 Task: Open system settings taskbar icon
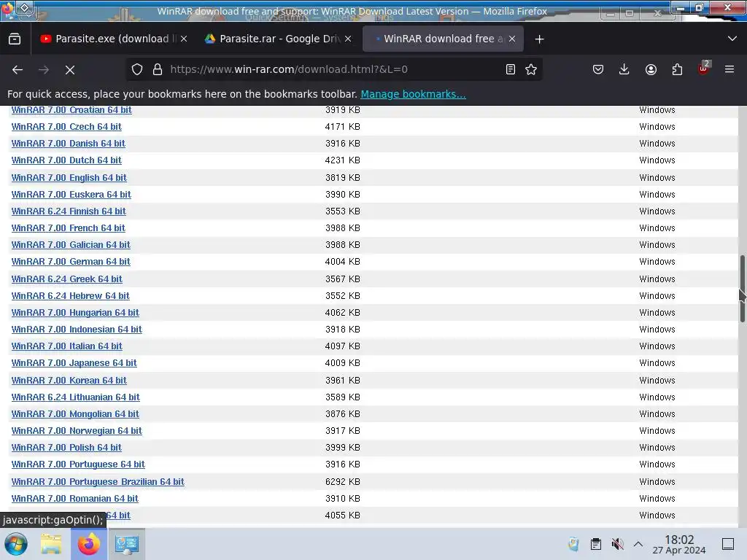[x=127, y=544]
